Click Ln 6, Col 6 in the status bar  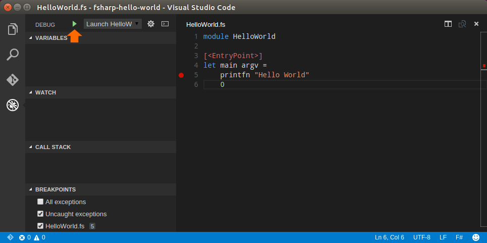(x=390, y=237)
